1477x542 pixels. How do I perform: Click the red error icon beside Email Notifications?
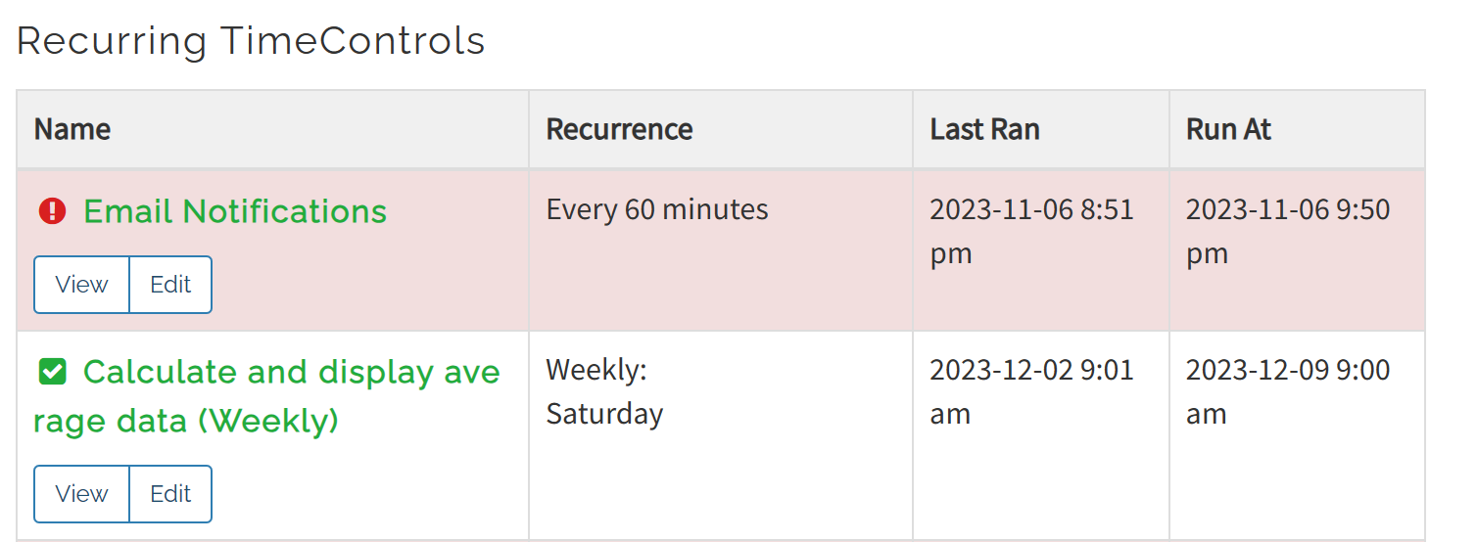(52, 211)
